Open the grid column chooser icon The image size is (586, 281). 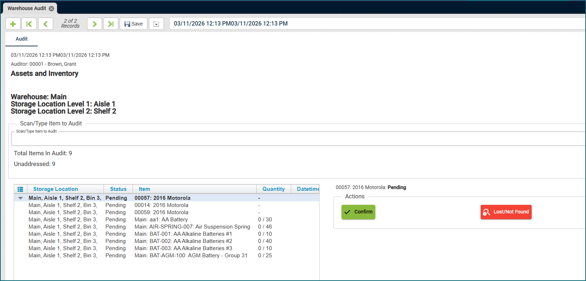(x=20, y=189)
